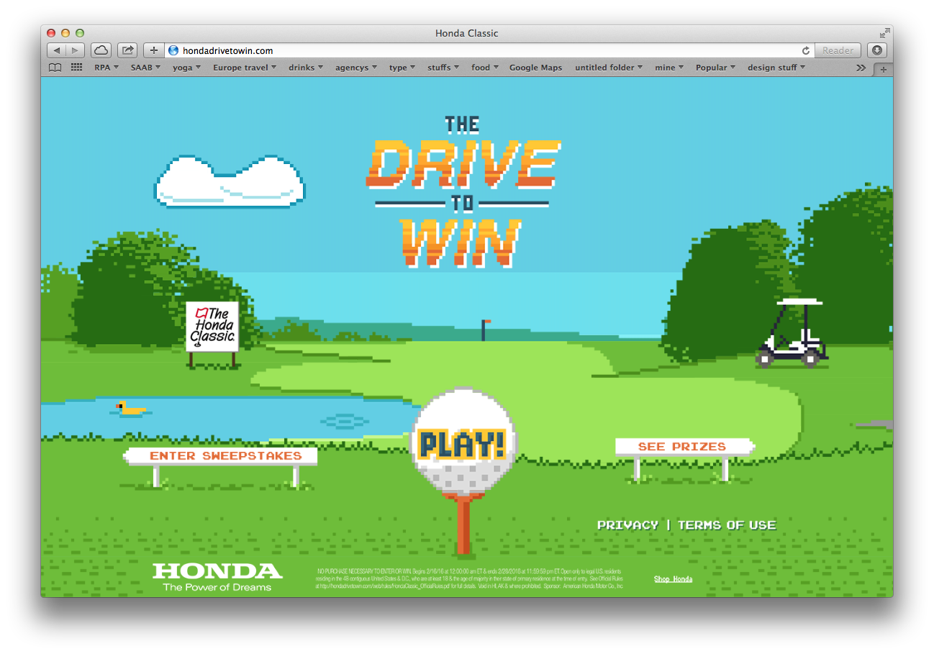Expand the drinks bookmarks folder
The image size is (934, 654).
306,68
